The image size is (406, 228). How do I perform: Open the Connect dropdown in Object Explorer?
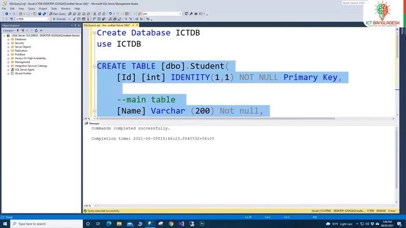[x=8, y=30]
